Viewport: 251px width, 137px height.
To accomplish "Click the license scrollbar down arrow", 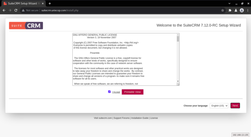I will point(178,81).
